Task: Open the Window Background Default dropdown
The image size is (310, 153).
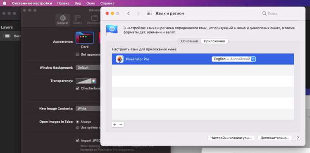Action: pyautogui.click(x=88, y=67)
